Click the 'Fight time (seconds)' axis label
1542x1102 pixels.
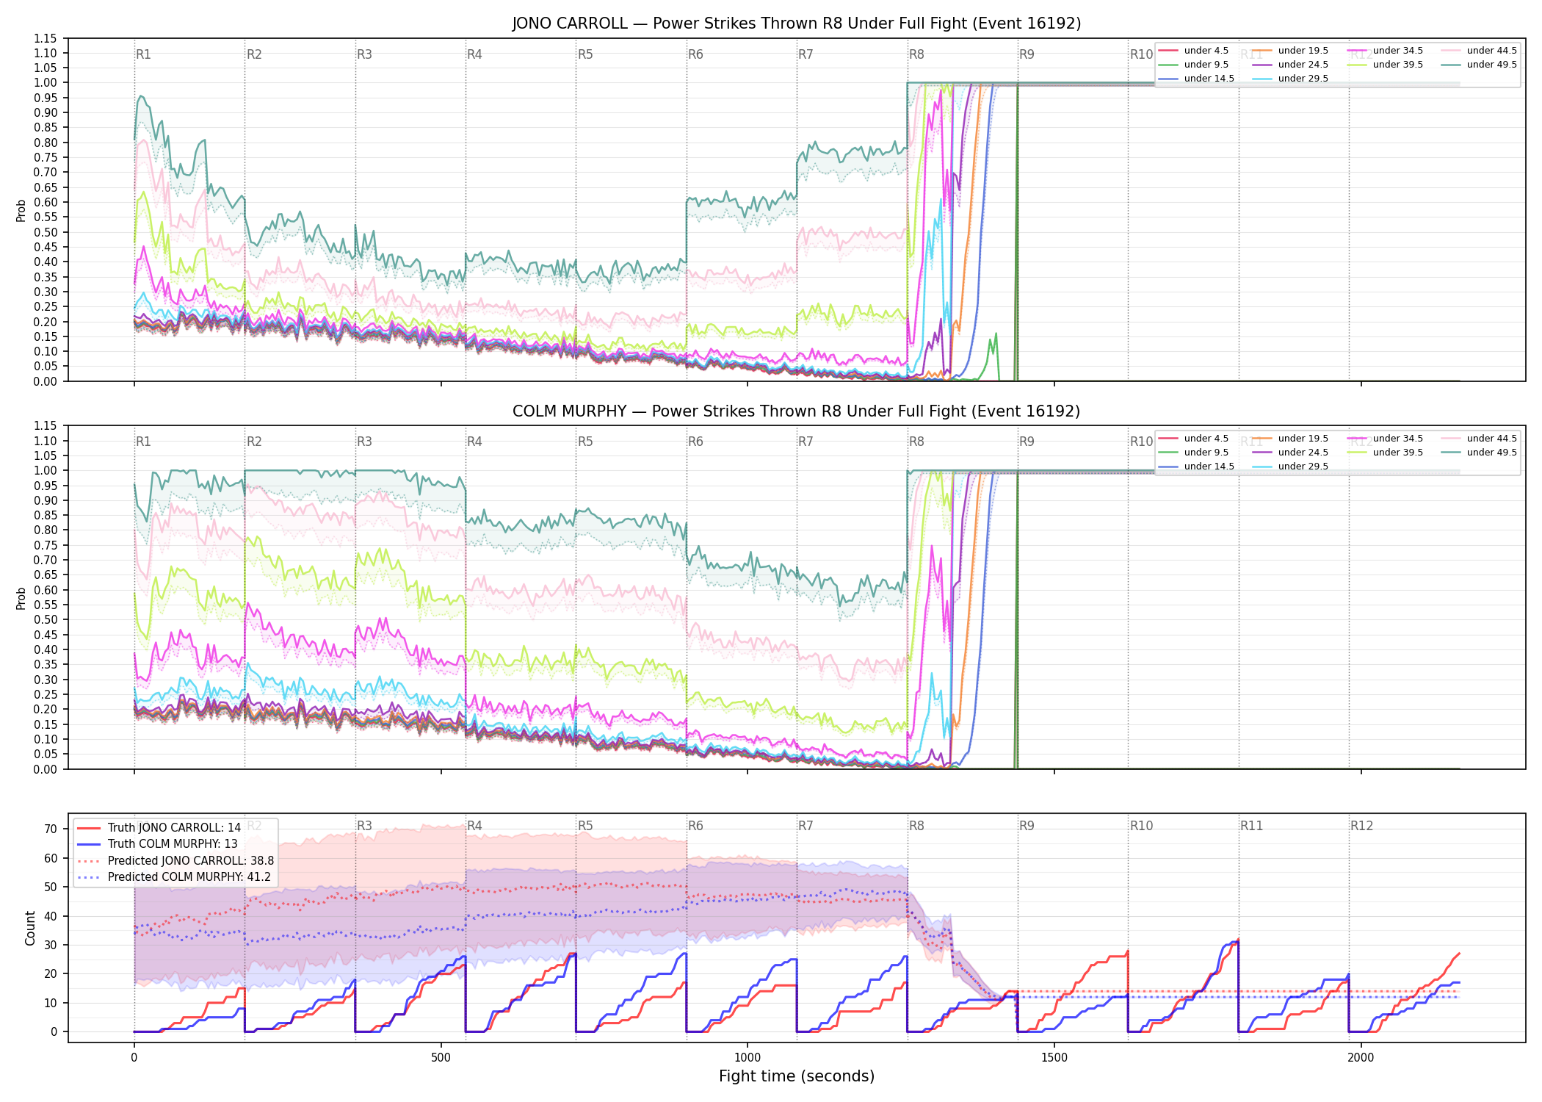click(797, 1076)
